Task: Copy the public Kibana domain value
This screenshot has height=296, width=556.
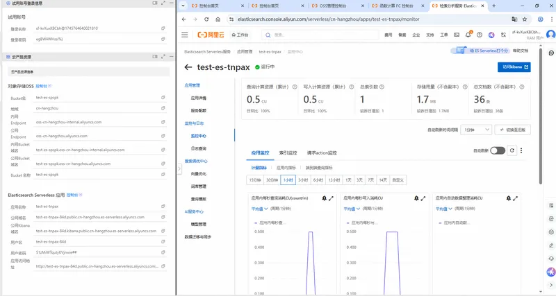Action: click(163, 231)
